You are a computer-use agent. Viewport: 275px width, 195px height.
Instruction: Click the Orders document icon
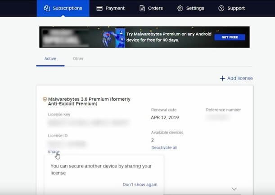pyautogui.click(x=142, y=8)
